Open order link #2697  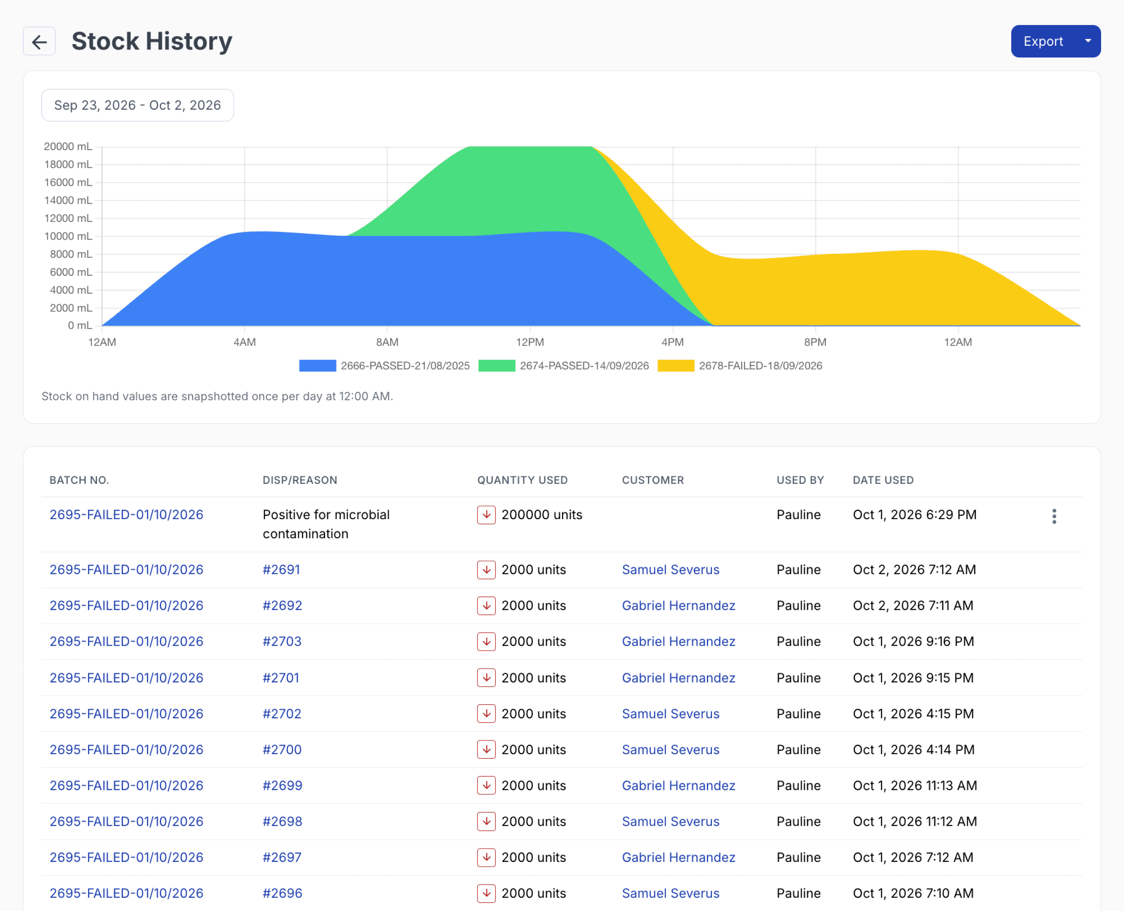(282, 857)
